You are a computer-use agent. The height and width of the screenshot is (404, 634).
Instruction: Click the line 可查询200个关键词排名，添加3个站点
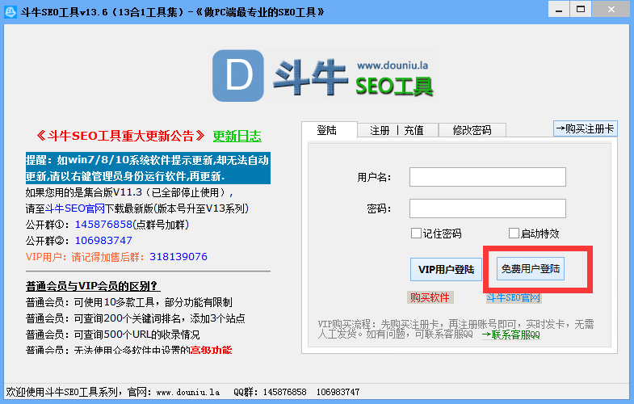point(160,318)
